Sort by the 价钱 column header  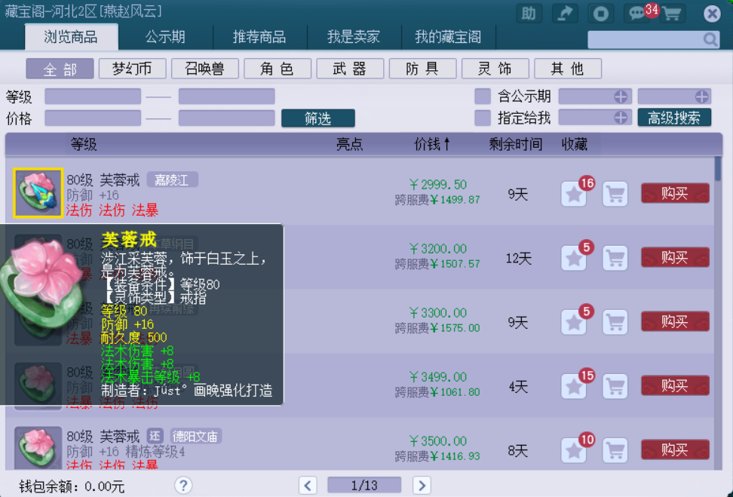coord(432,144)
